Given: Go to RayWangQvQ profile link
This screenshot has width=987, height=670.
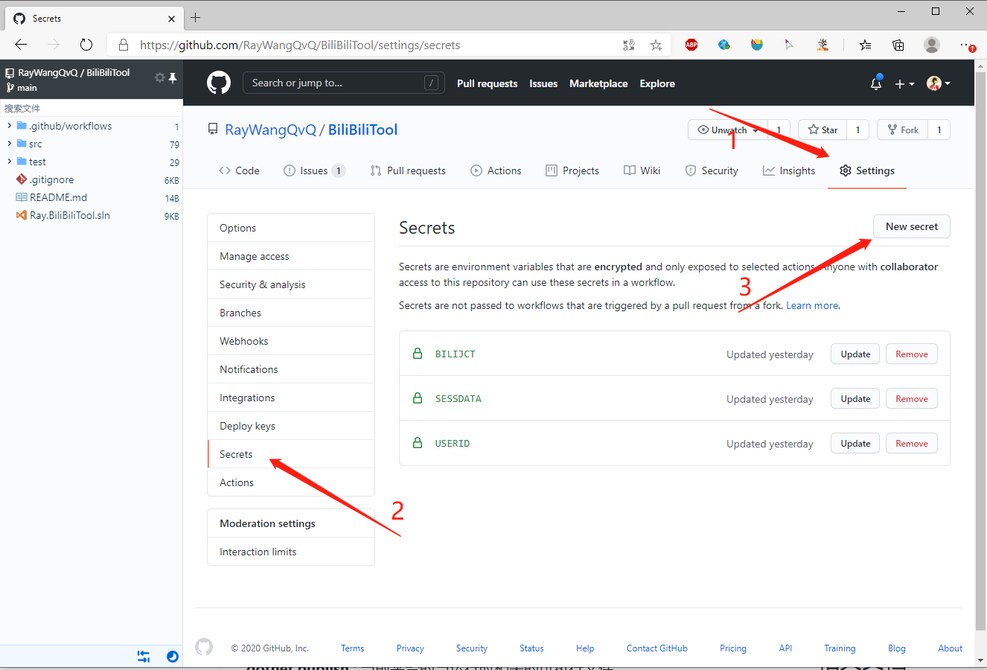Looking at the screenshot, I should click(270, 130).
